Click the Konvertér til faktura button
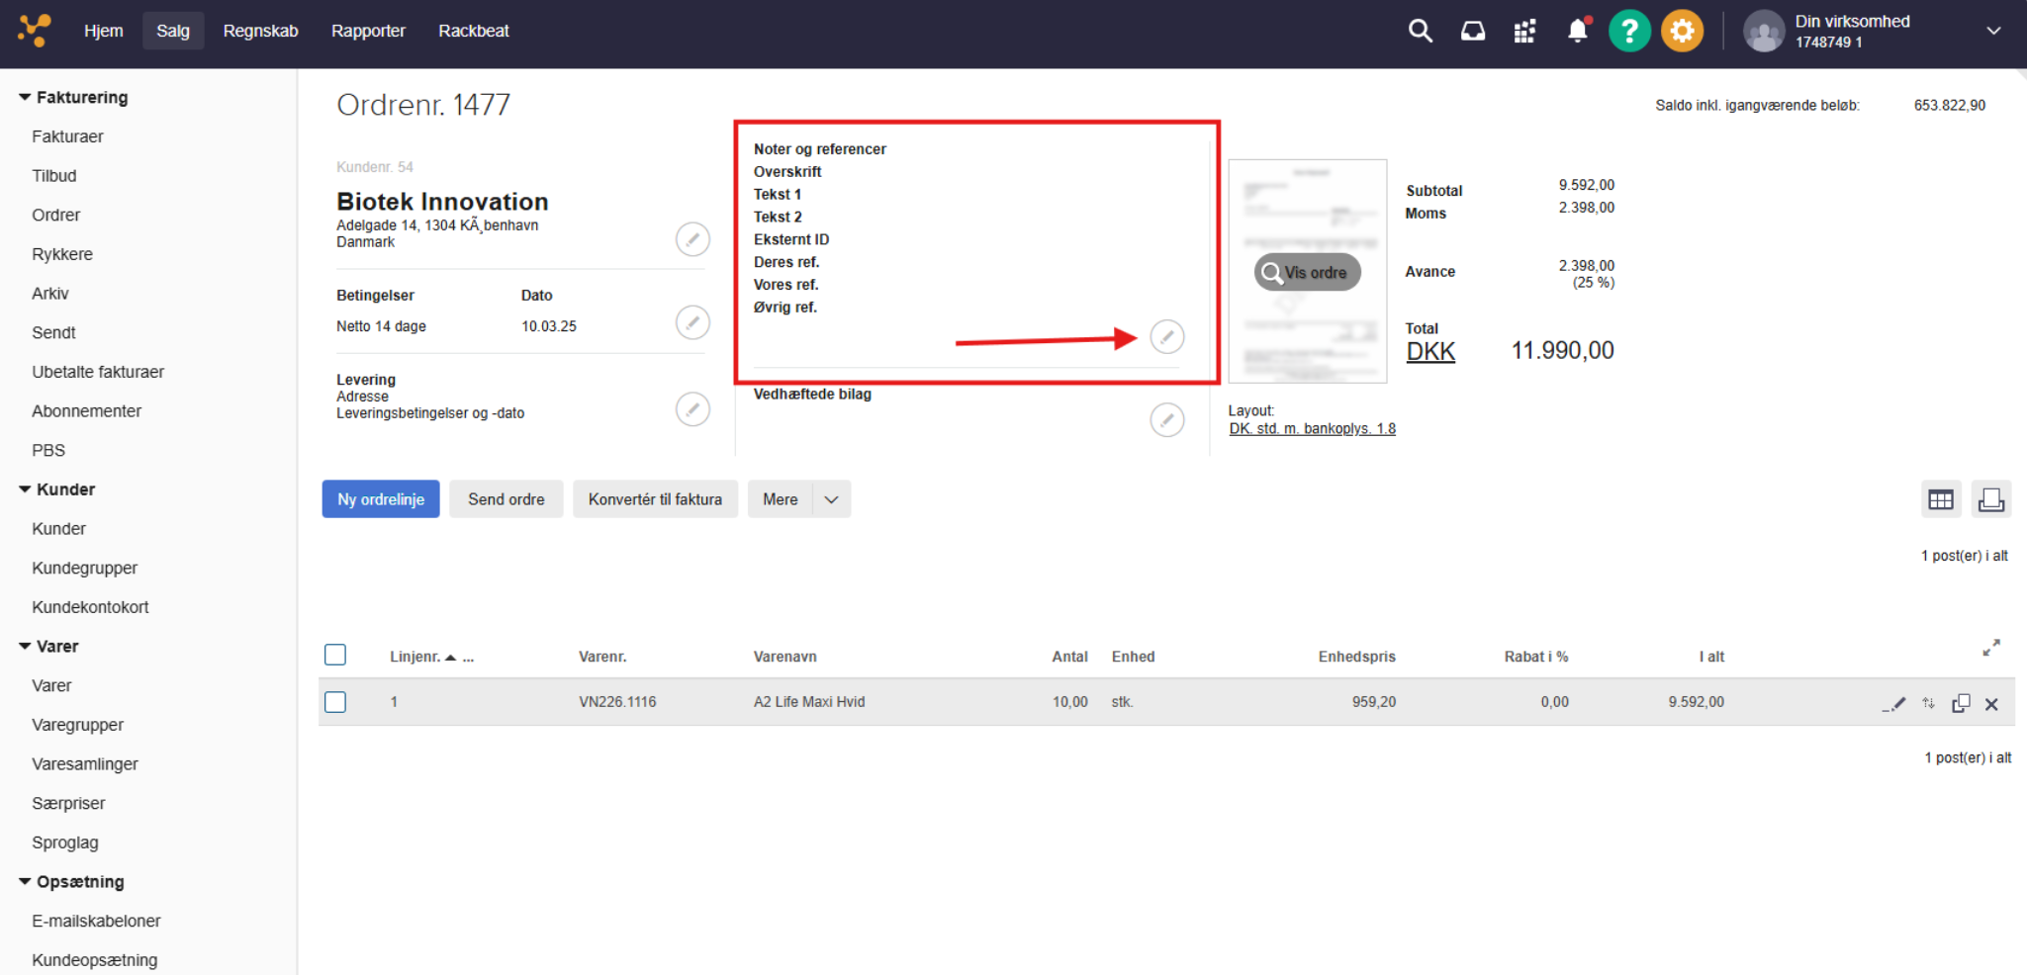The width and height of the screenshot is (2027, 975). coord(655,500)
